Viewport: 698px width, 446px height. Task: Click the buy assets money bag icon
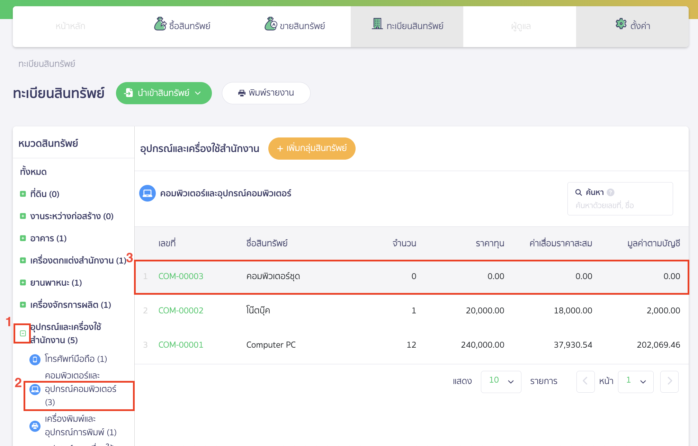coord(160,24)
